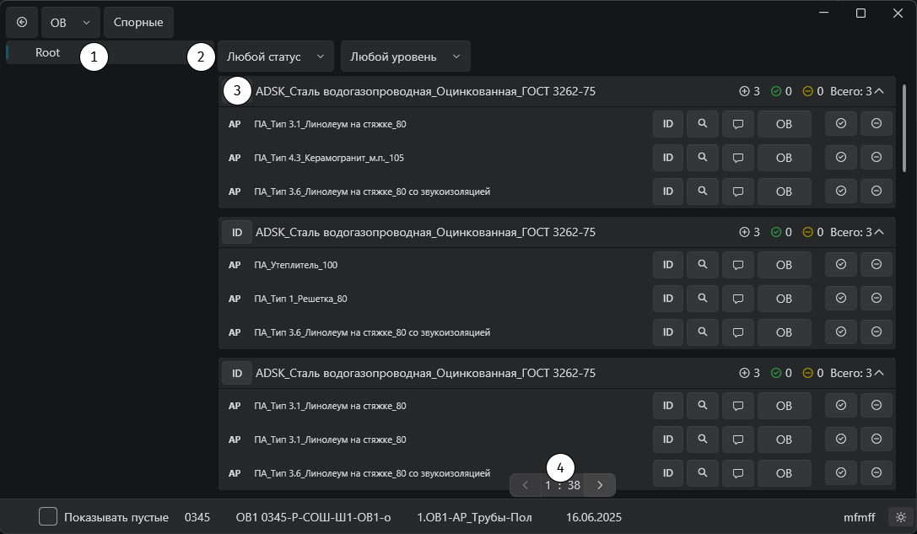Select the Root tree item
917x534 pixels.
click(48, 52)
